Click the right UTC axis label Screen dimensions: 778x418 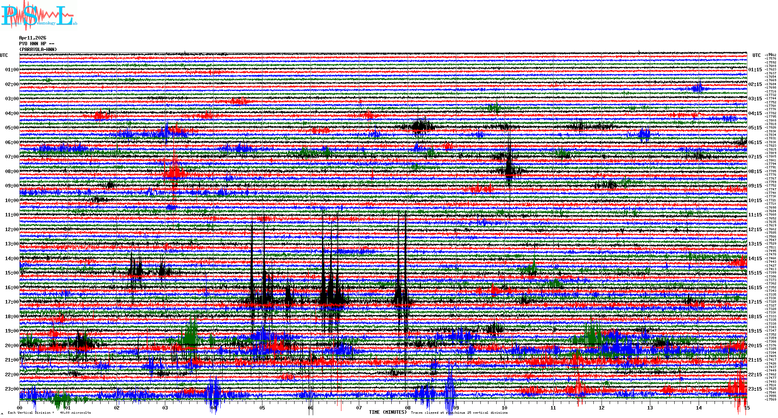(x=756, y=55)
